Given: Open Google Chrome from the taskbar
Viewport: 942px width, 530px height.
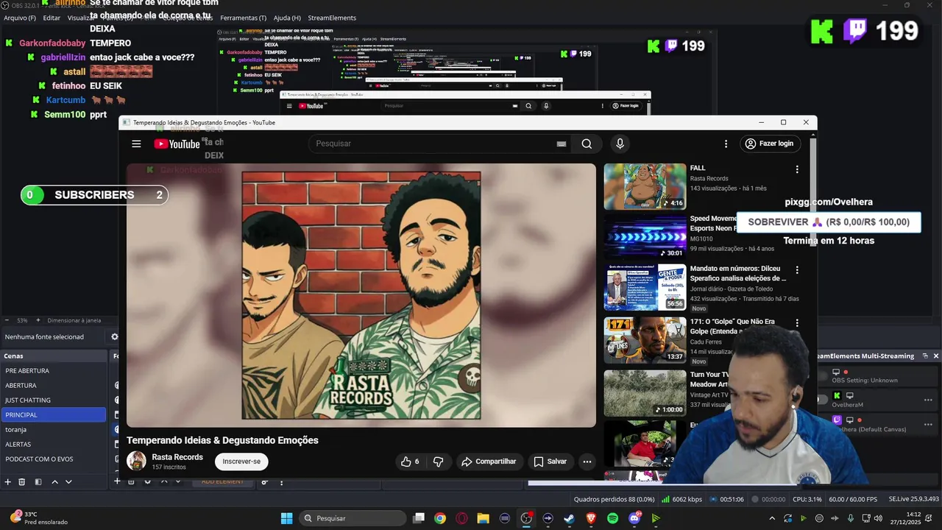Looking at the screenshot, I should click(440, 518).
